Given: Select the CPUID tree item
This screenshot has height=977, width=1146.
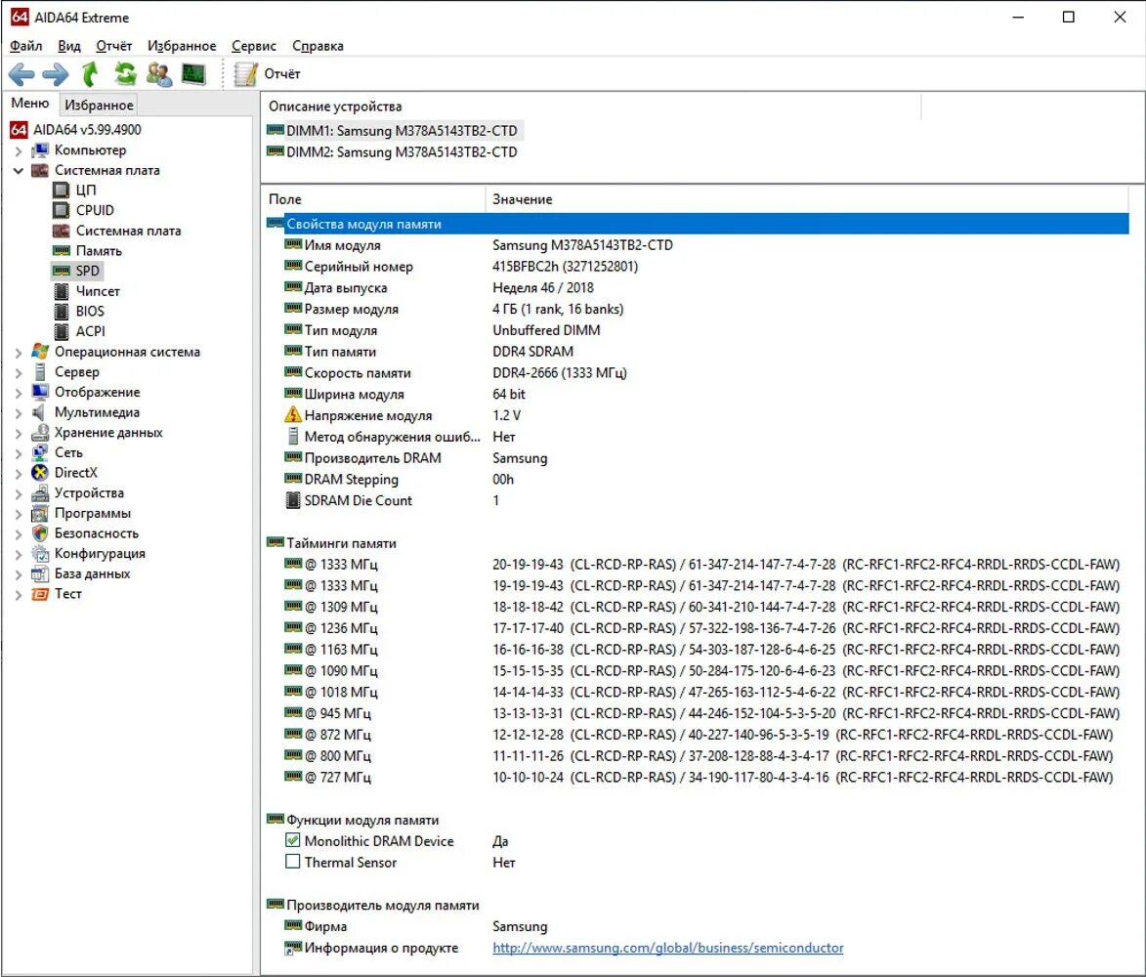Looking at the screenshot, I should click(95, 210).
